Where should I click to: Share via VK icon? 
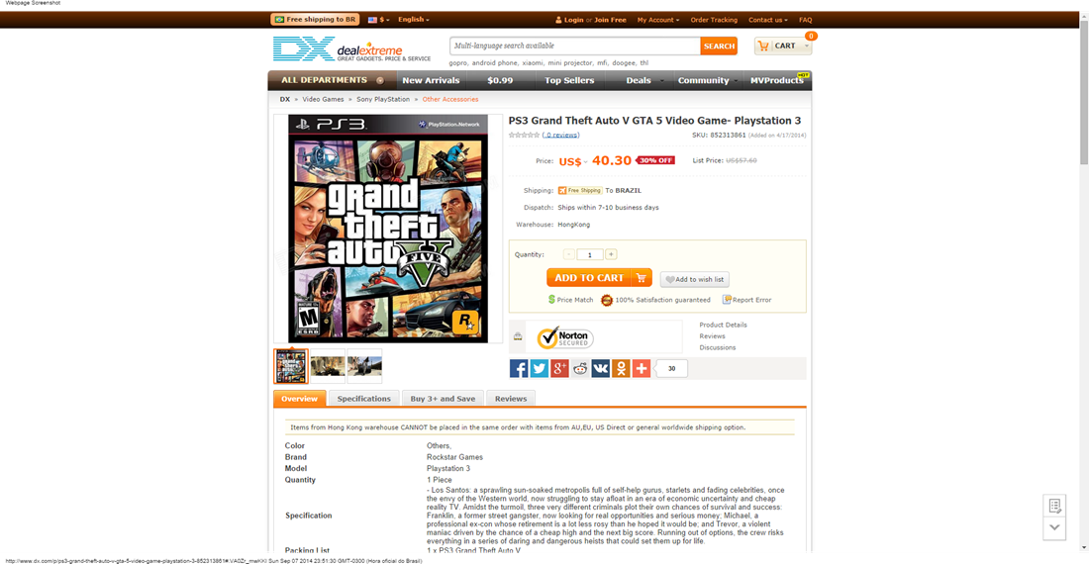601,368
